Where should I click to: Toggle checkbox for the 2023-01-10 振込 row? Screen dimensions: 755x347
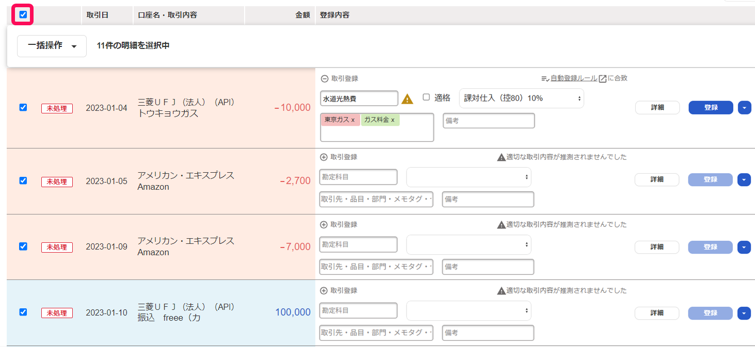tap(23, 312)
